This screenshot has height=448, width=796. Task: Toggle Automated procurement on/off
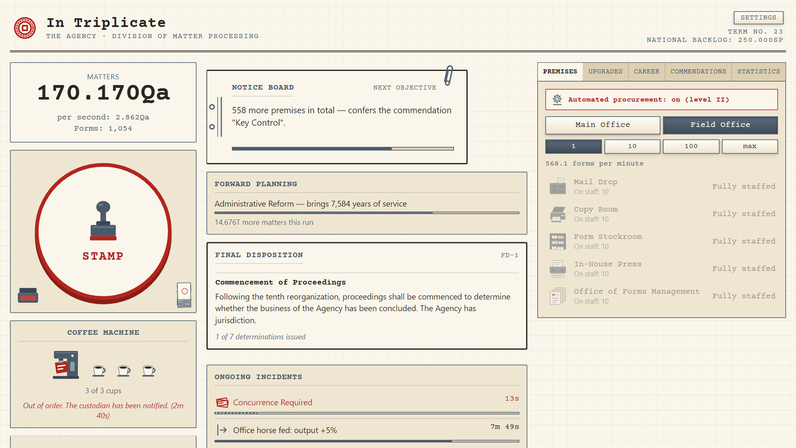click(661, 100)
